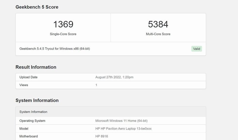Click the Motherboard row label
238x140 pixels.
point(29,136)
